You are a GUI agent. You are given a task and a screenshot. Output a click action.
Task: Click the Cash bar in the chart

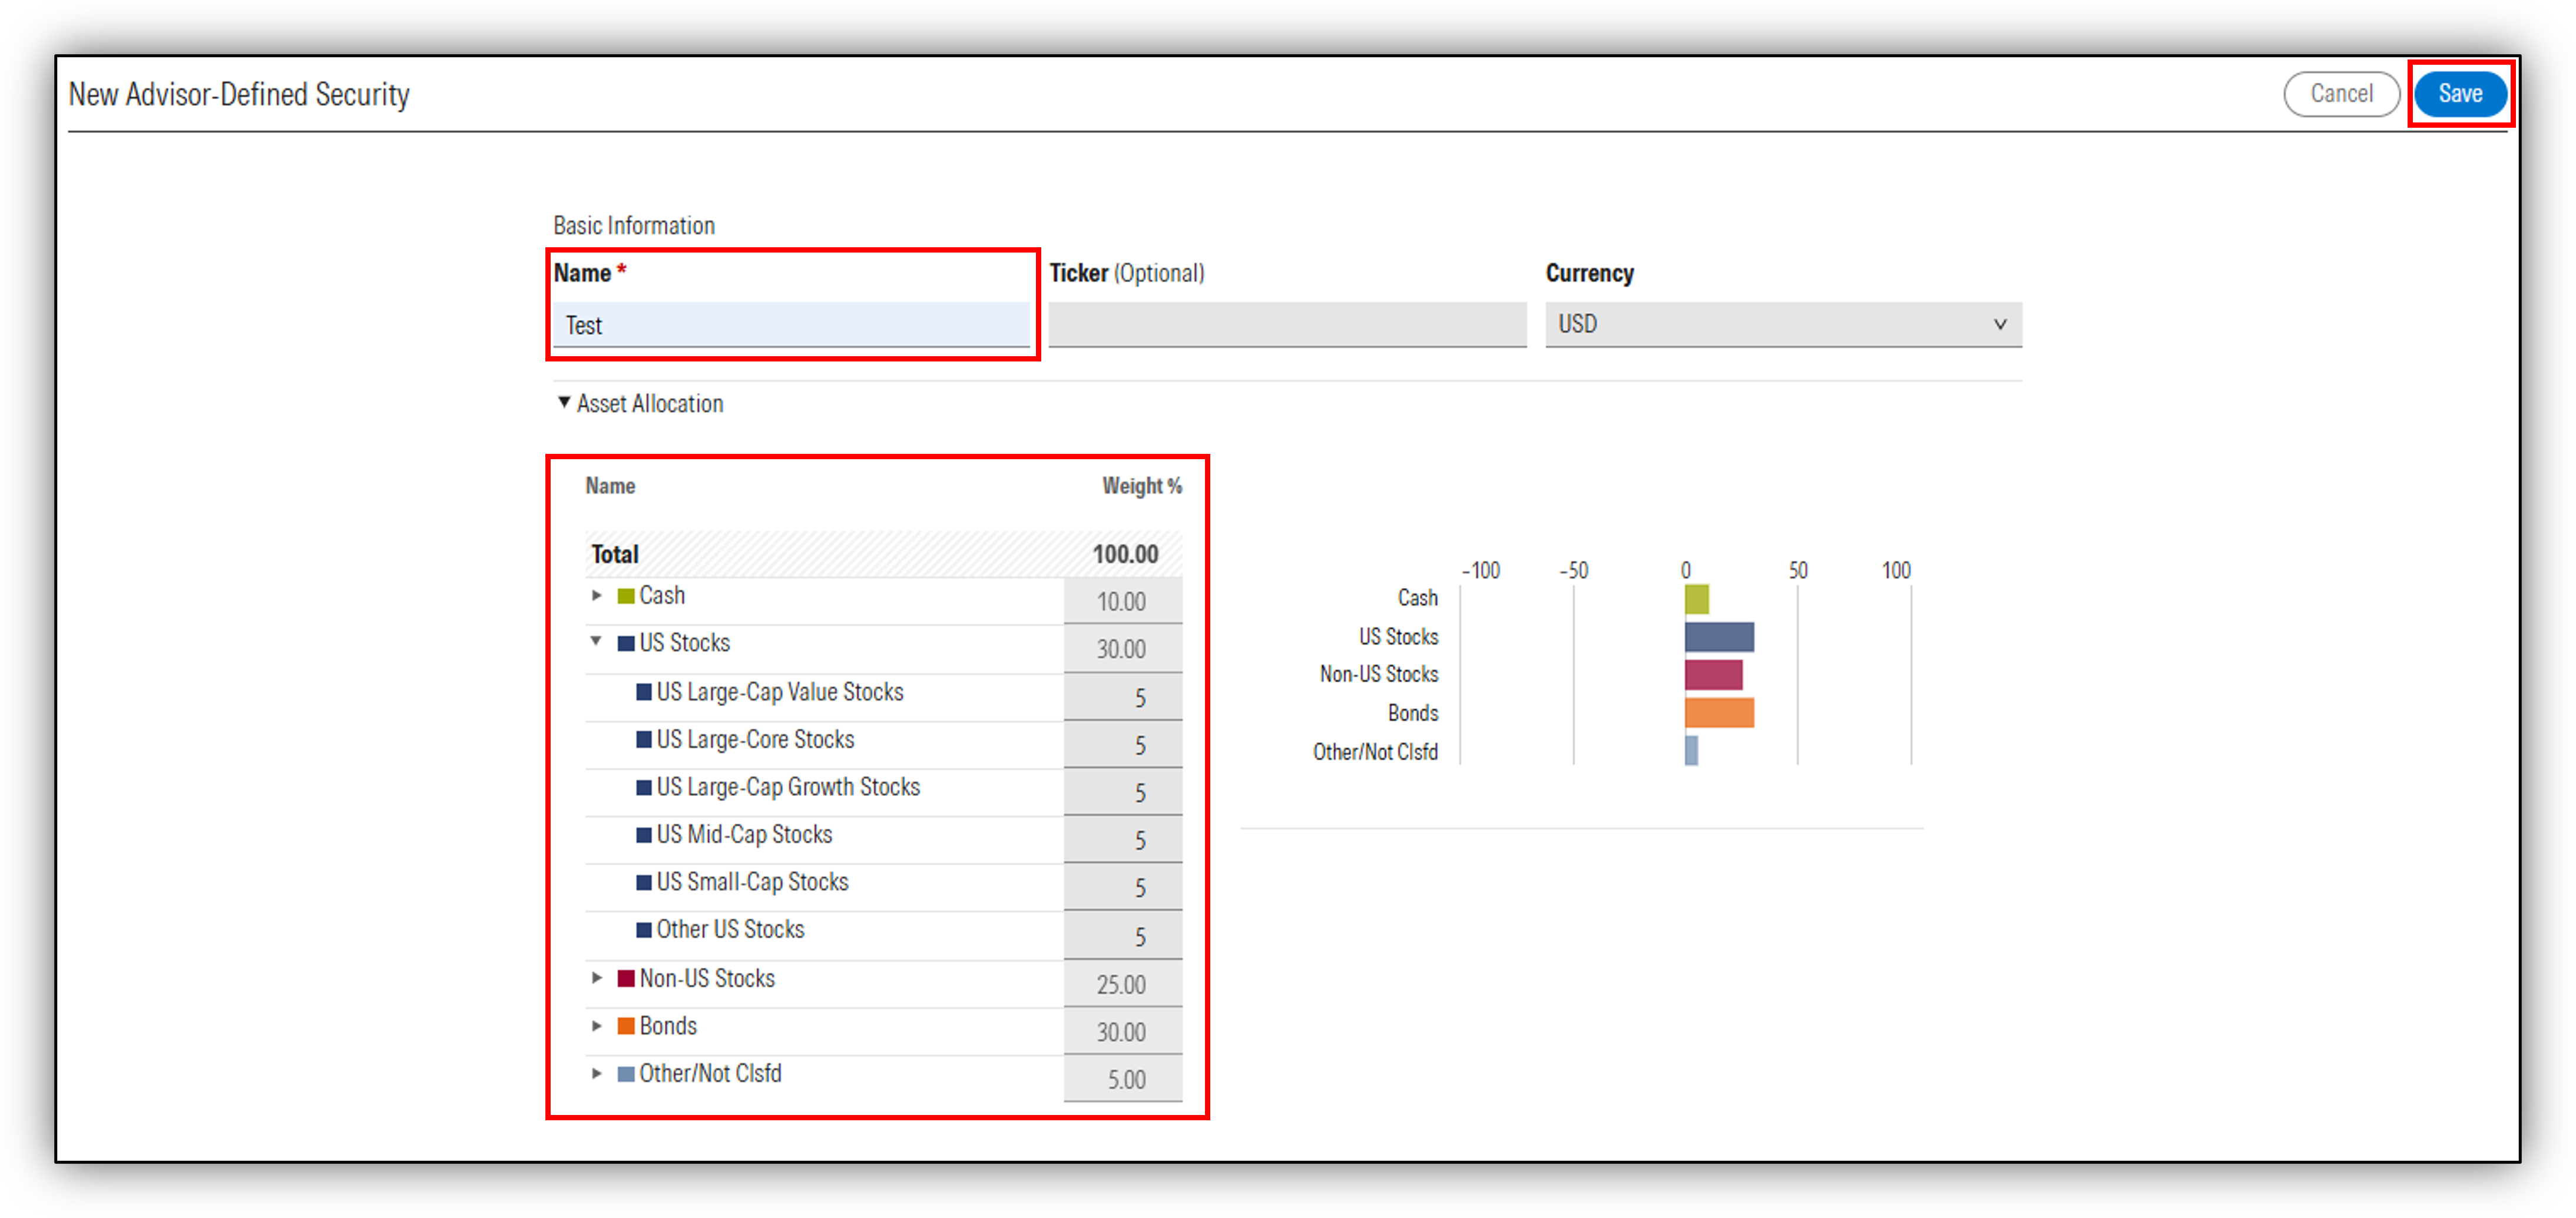(1696, 599)
